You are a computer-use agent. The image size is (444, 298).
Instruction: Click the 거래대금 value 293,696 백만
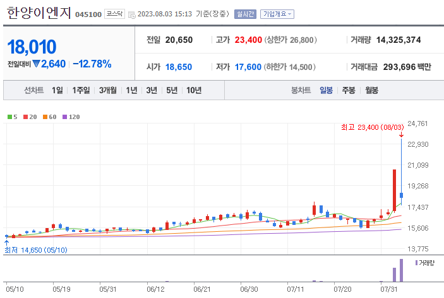pyautogui.click(x=407, y=67)
